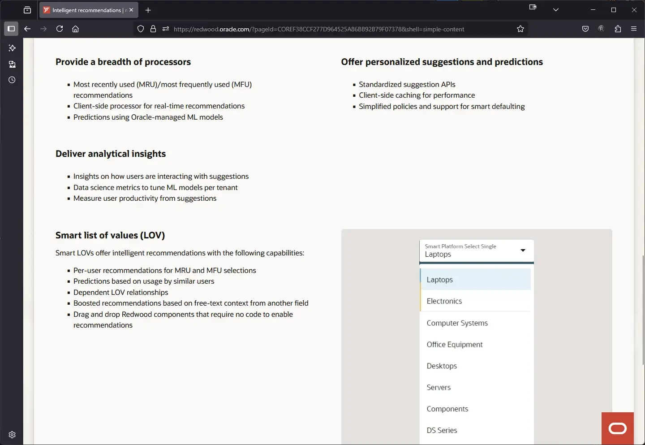Click Predictions using Oracle-managed ML models
Viewport: 645px width, 445px height.
148,117
